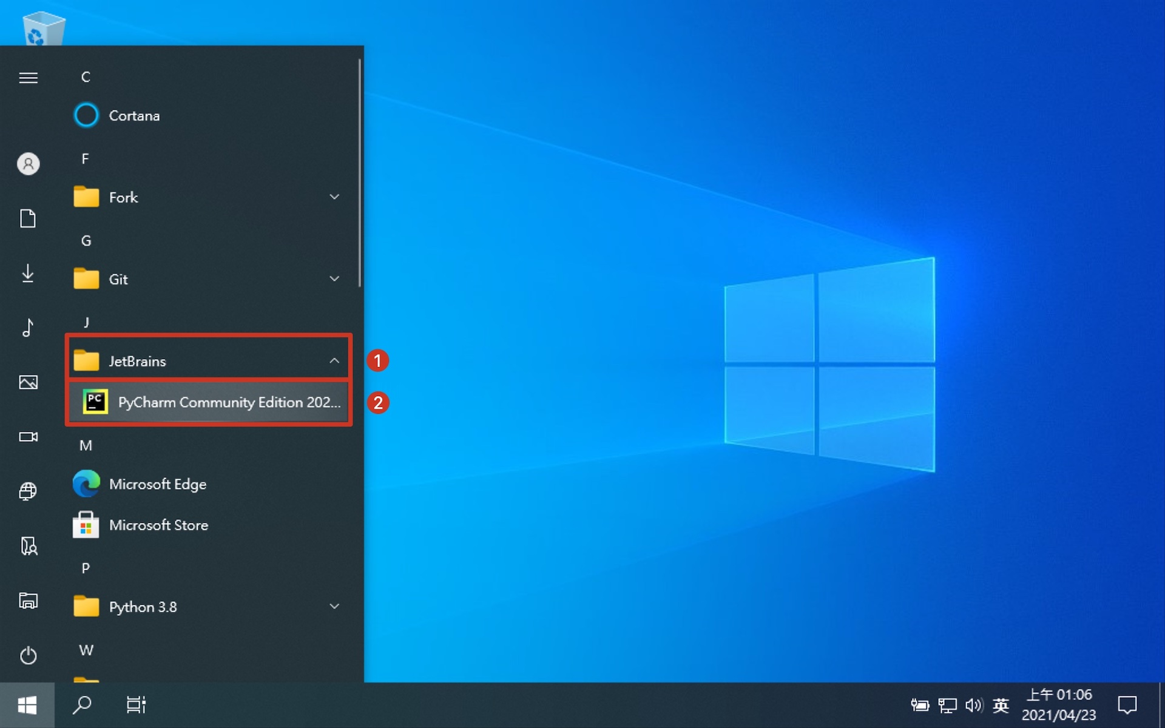Screen dimensions: 1165x728
Task: Click the battery icon in system tray
Action: 920,705
